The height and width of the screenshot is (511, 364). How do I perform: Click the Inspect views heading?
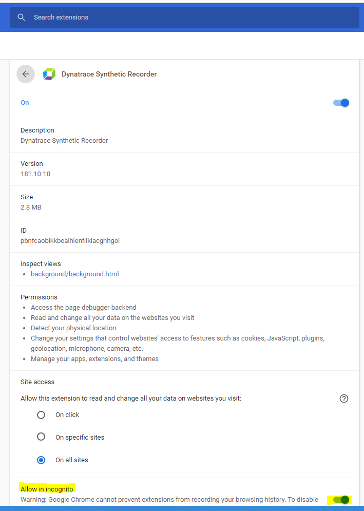coord(41,264)
